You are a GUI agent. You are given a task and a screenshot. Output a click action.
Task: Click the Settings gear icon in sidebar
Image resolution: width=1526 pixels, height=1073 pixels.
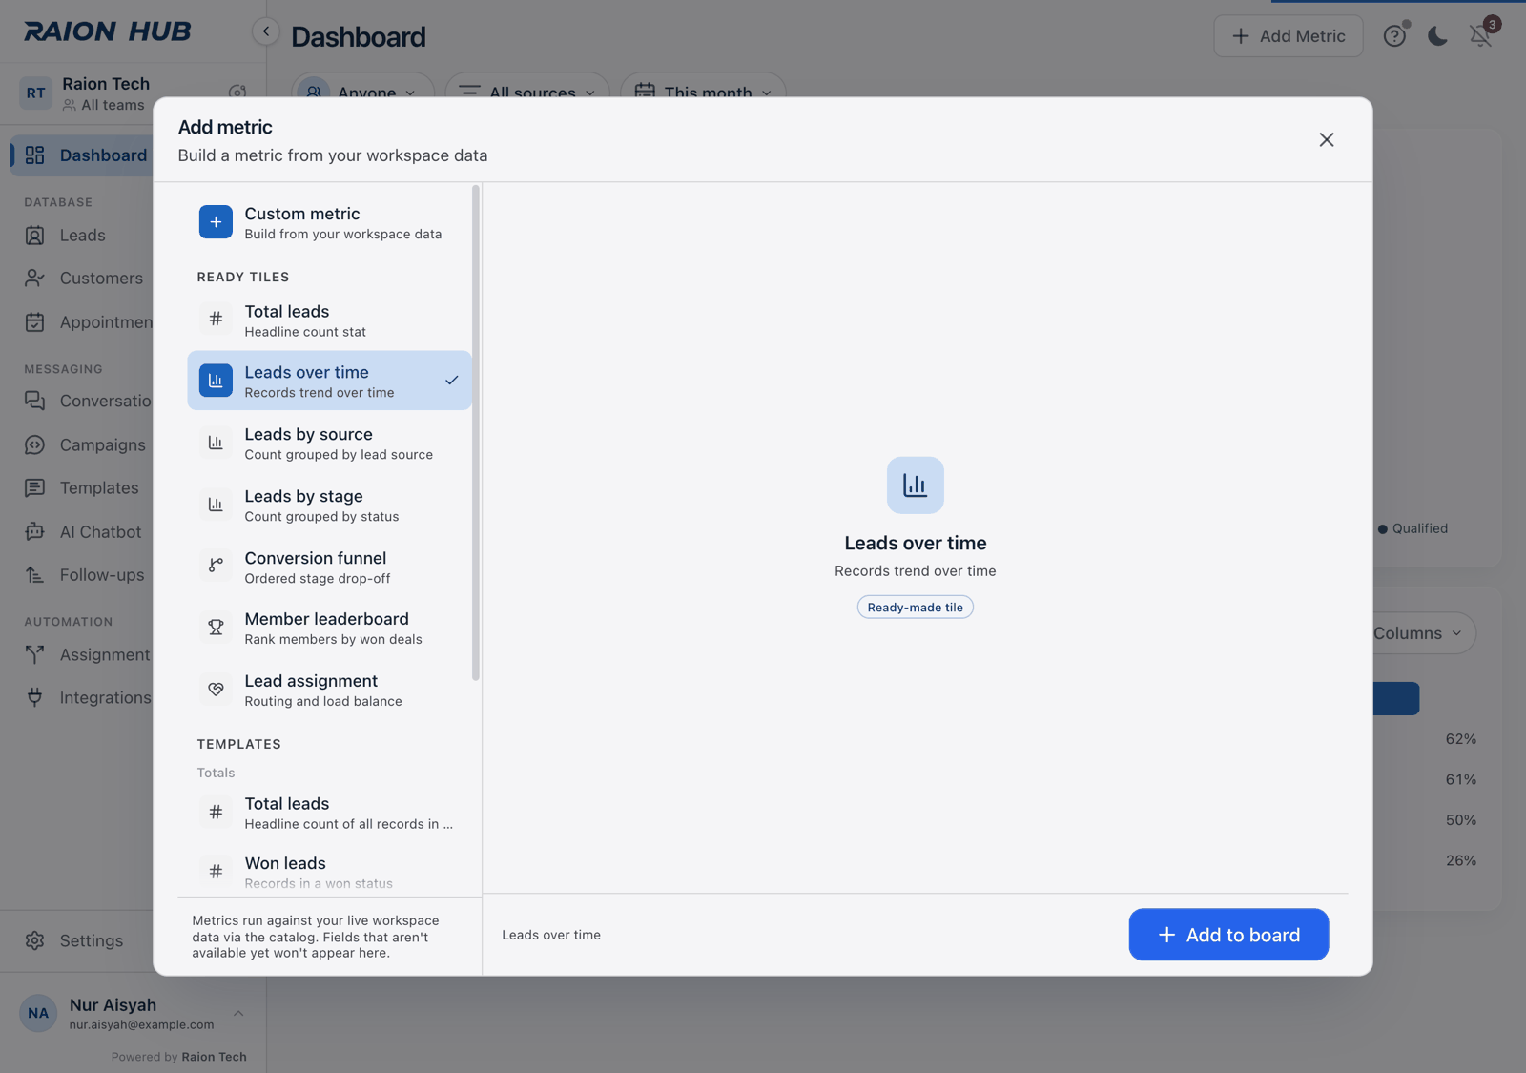coord(35,940)
